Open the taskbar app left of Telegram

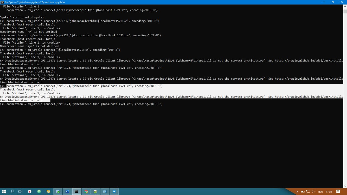[x=105, y=191]
